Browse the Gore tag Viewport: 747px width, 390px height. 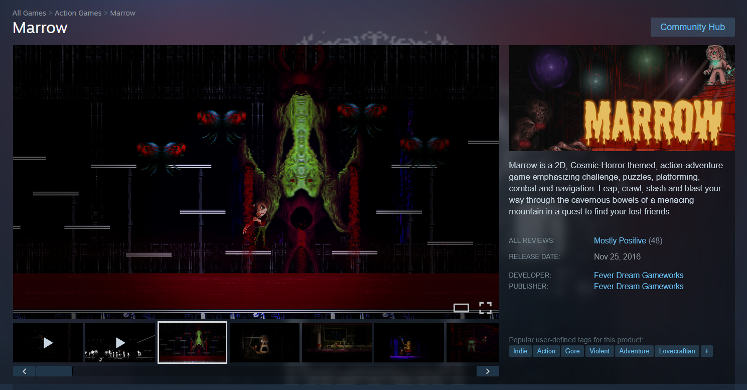click(572, 351)
